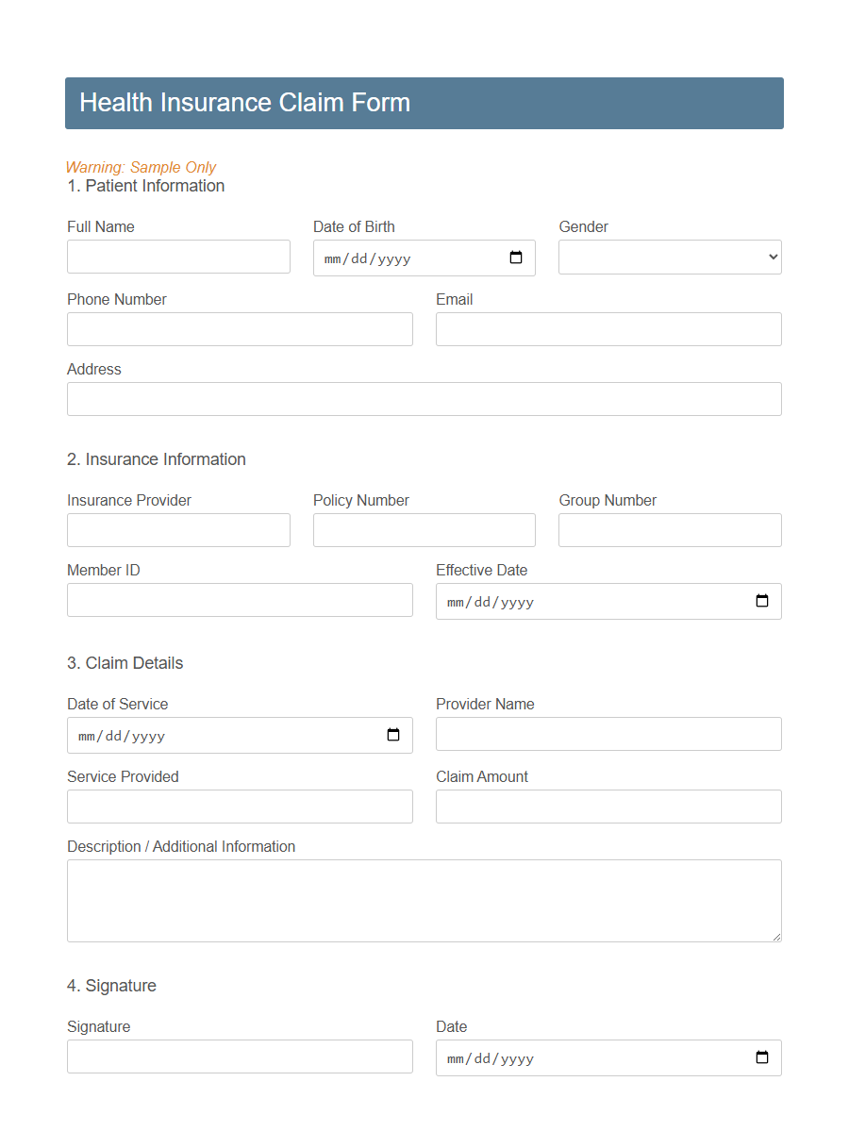Click the Signature input field
The height and width of the screenshot is (1148, 849).
tap(240, 1056)
